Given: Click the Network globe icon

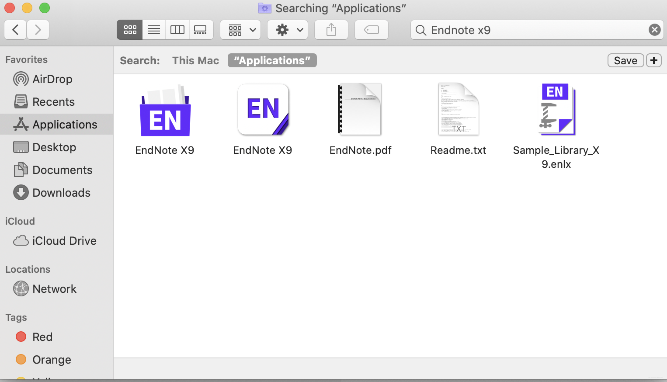Looking at the screenshot, I should [x=21, y=289].
